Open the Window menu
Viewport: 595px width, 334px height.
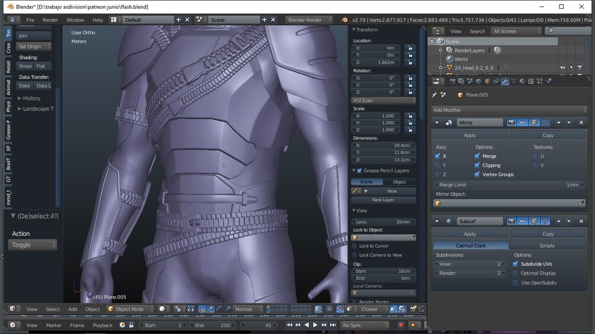[x=75, y=20]
